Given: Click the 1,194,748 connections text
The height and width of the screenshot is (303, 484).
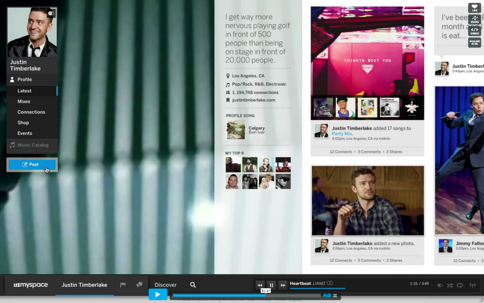Looking at the screenshot, I should (x=255, y=92).
